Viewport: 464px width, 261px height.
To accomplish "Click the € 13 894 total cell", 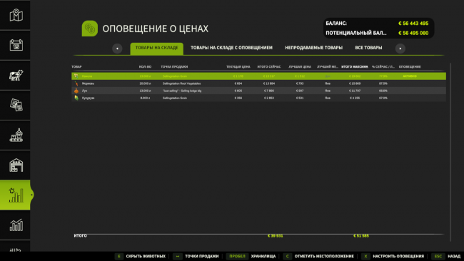I will pyautogui.click(x=269, y=83).
